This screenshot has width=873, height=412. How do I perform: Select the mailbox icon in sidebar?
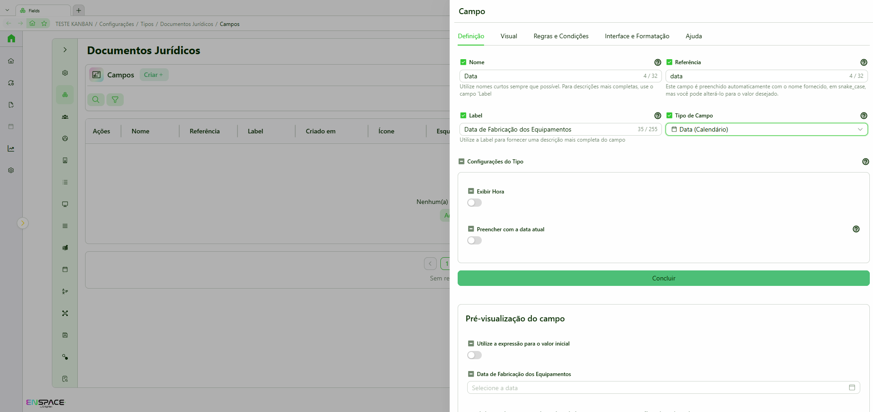(x=65, y=248)
